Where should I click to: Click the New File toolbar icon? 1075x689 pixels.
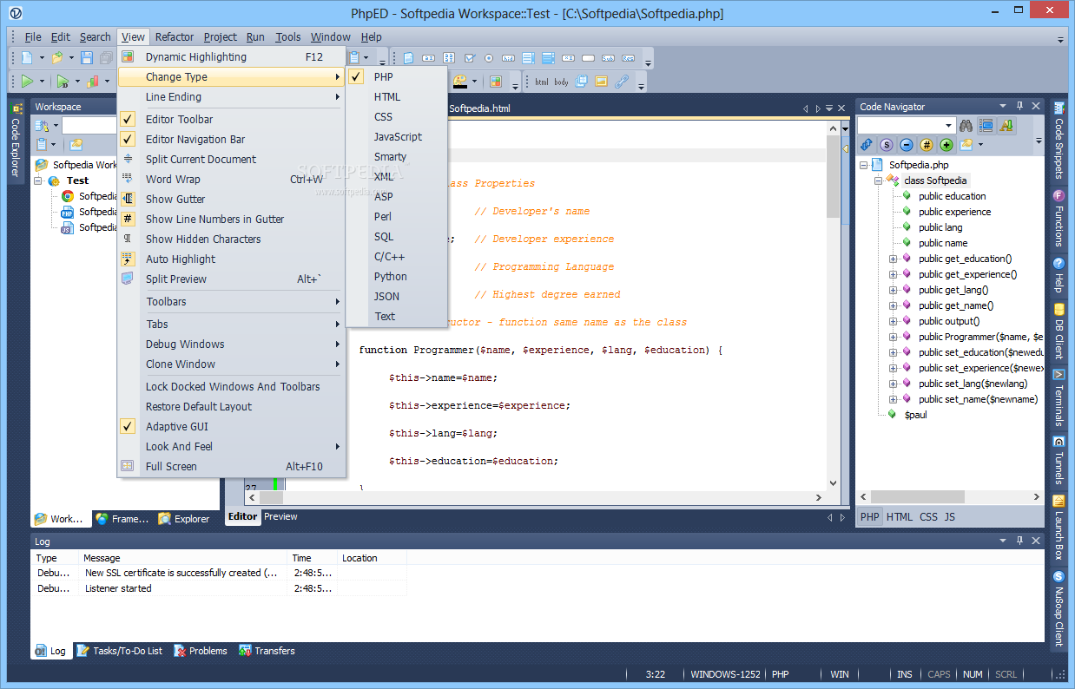(x=27, y=58)
